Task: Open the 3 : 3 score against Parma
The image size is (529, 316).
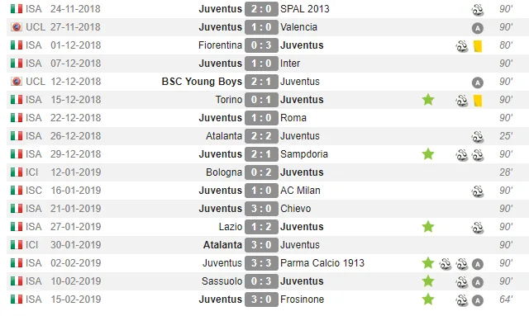Action: point(261,263)
